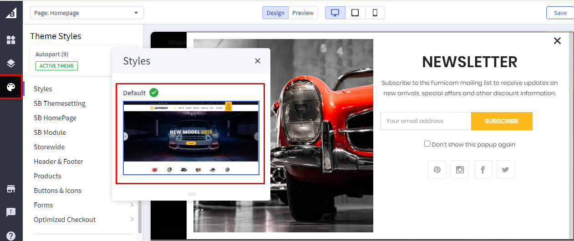Screen dimensions: 574x241
Task: Switch to mobile view icon
Action: (375, 13)
